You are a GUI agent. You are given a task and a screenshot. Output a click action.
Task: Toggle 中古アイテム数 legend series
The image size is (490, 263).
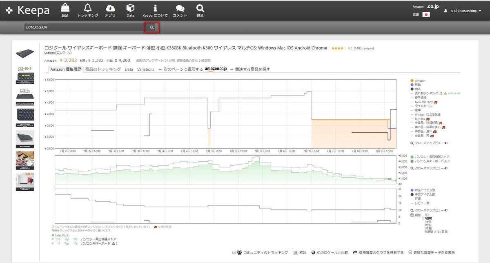(423, 194)
